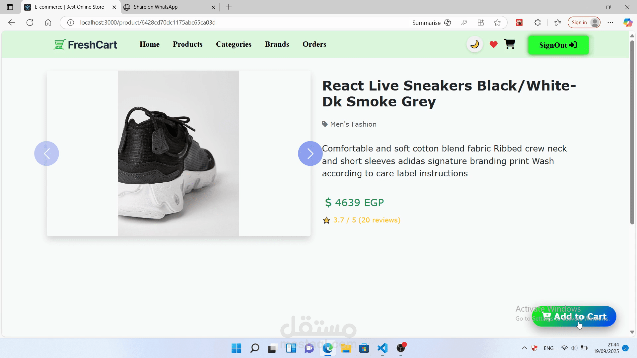Show hidden system tray icons

click(524, 348)
